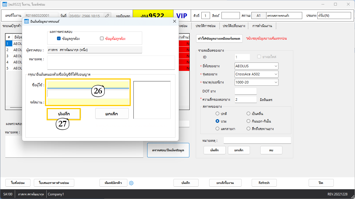Click the ทำให้ข้อมูลยางเหมือนกันหมด button

click(x=219, y=38)
